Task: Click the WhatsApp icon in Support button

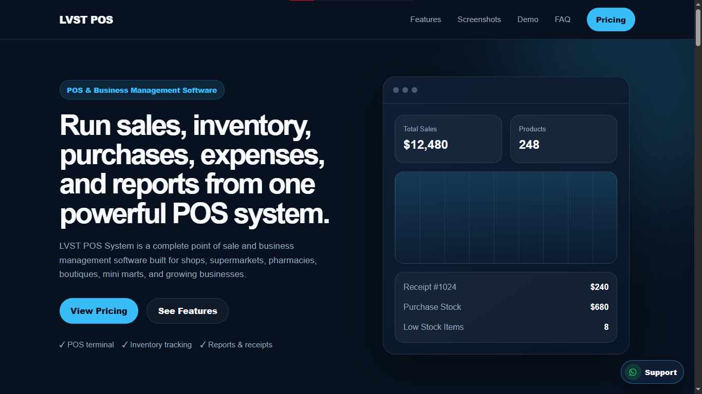Action: click(633, 372)
